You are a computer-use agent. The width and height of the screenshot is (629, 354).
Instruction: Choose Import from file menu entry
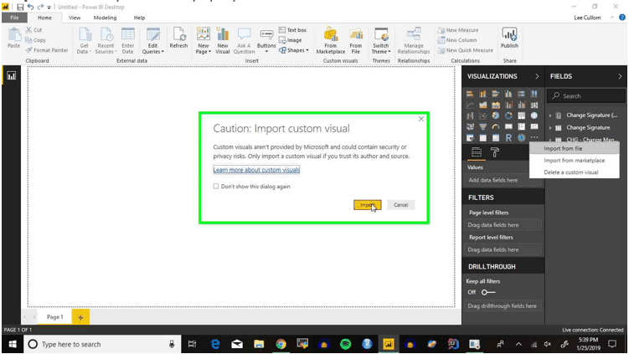pos(574,148)
